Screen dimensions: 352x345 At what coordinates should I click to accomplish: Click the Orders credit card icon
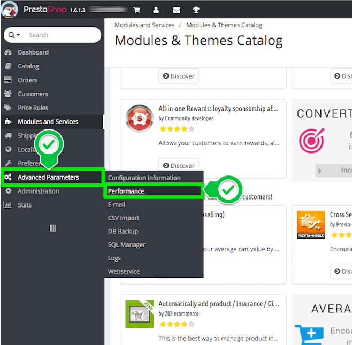(8, 80)
